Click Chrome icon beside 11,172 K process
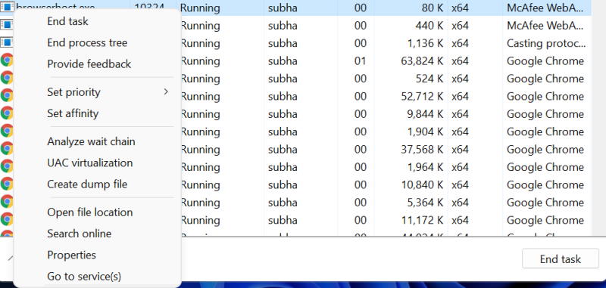Image resolution: width=606 pixels, height=288 pixels. point(7,219)
